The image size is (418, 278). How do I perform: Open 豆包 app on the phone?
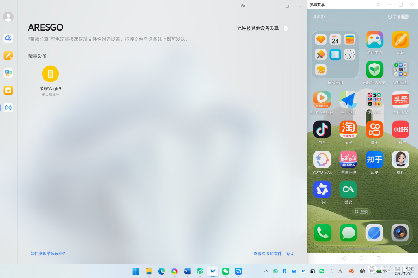tap(401, 159)
